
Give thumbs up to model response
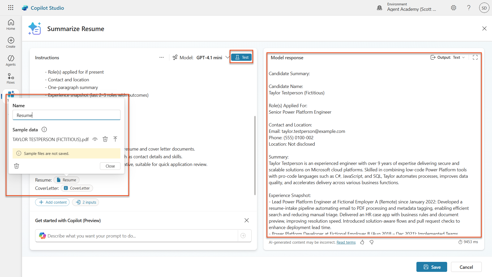point(362,242)
